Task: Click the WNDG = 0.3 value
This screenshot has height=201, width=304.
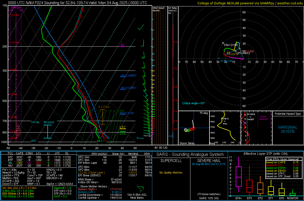Action: (54, 170)
